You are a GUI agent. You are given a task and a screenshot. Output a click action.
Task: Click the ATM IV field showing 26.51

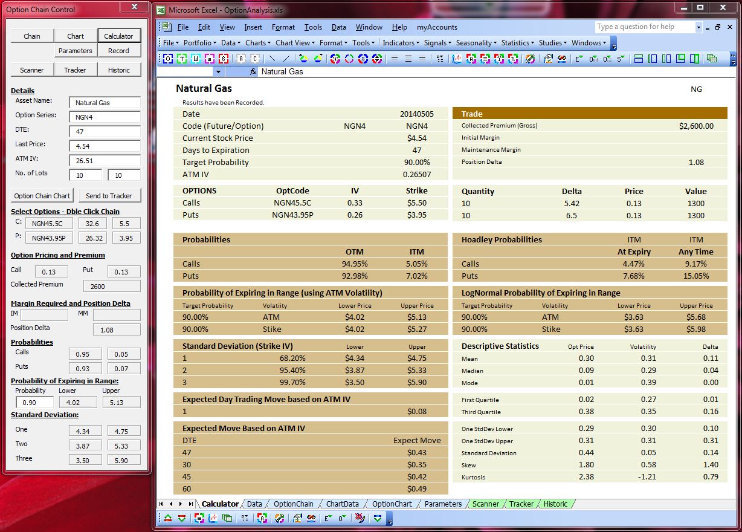(x=105, y=161)
